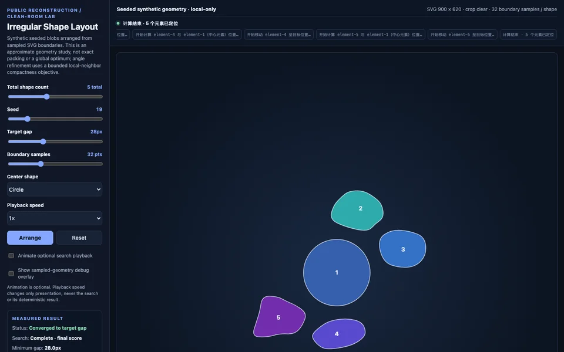Click the log chip moving element-5 to target
Viewport: 564px width, 352px height.
click(x=462, y=35)
